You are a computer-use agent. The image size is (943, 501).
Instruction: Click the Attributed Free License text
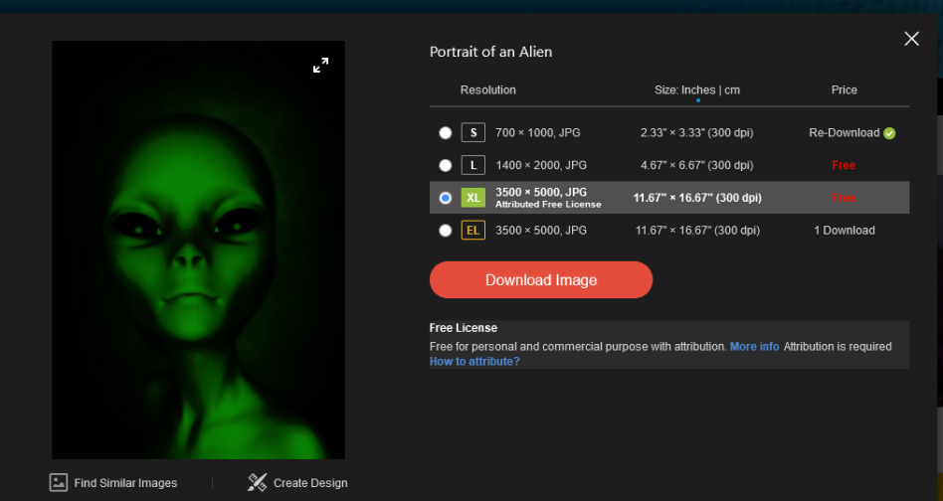[x=548, y=204]
